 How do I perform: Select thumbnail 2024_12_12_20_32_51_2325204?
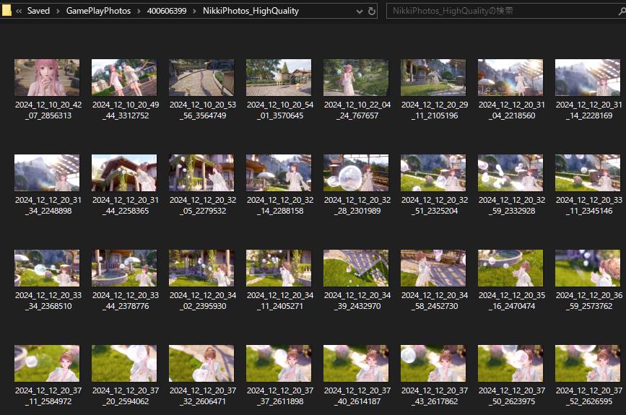pyautogui.click(x=433, y=172)
